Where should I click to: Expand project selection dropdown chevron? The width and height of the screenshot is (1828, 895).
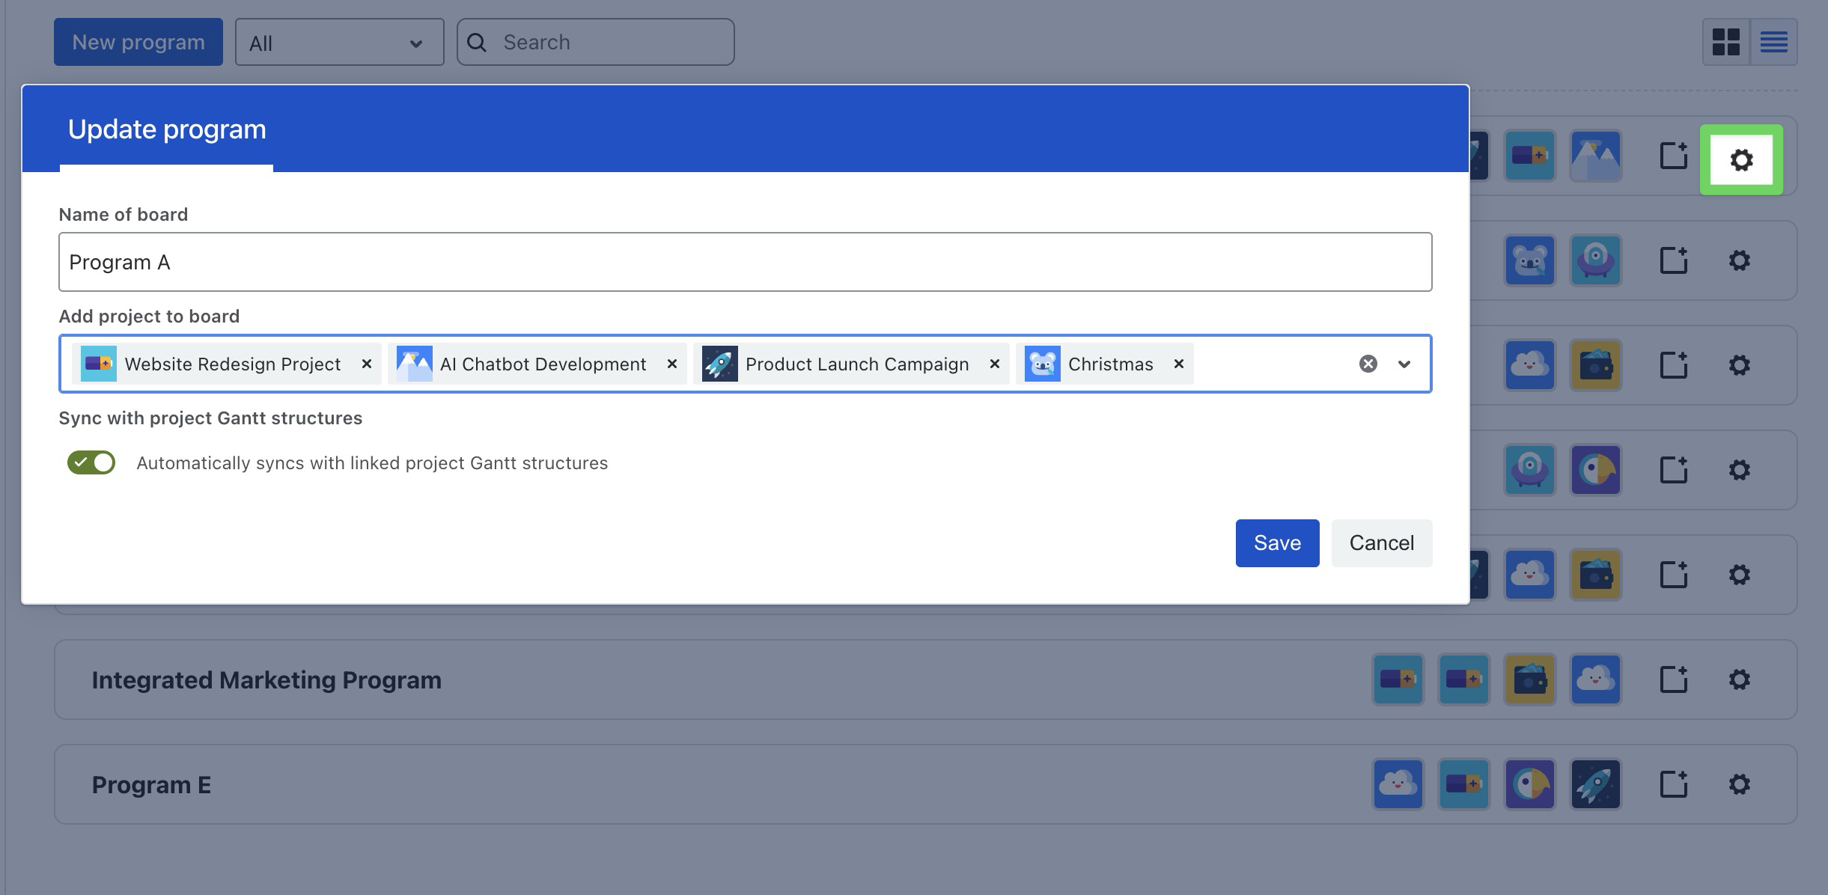[x=1404, y=364]
